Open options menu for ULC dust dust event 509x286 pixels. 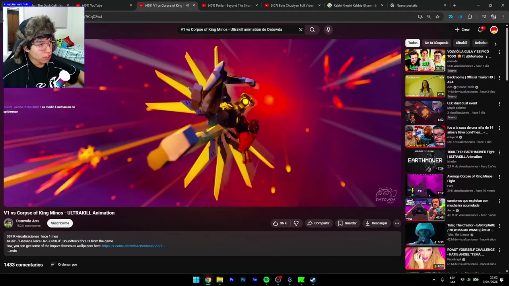point(499,104)
